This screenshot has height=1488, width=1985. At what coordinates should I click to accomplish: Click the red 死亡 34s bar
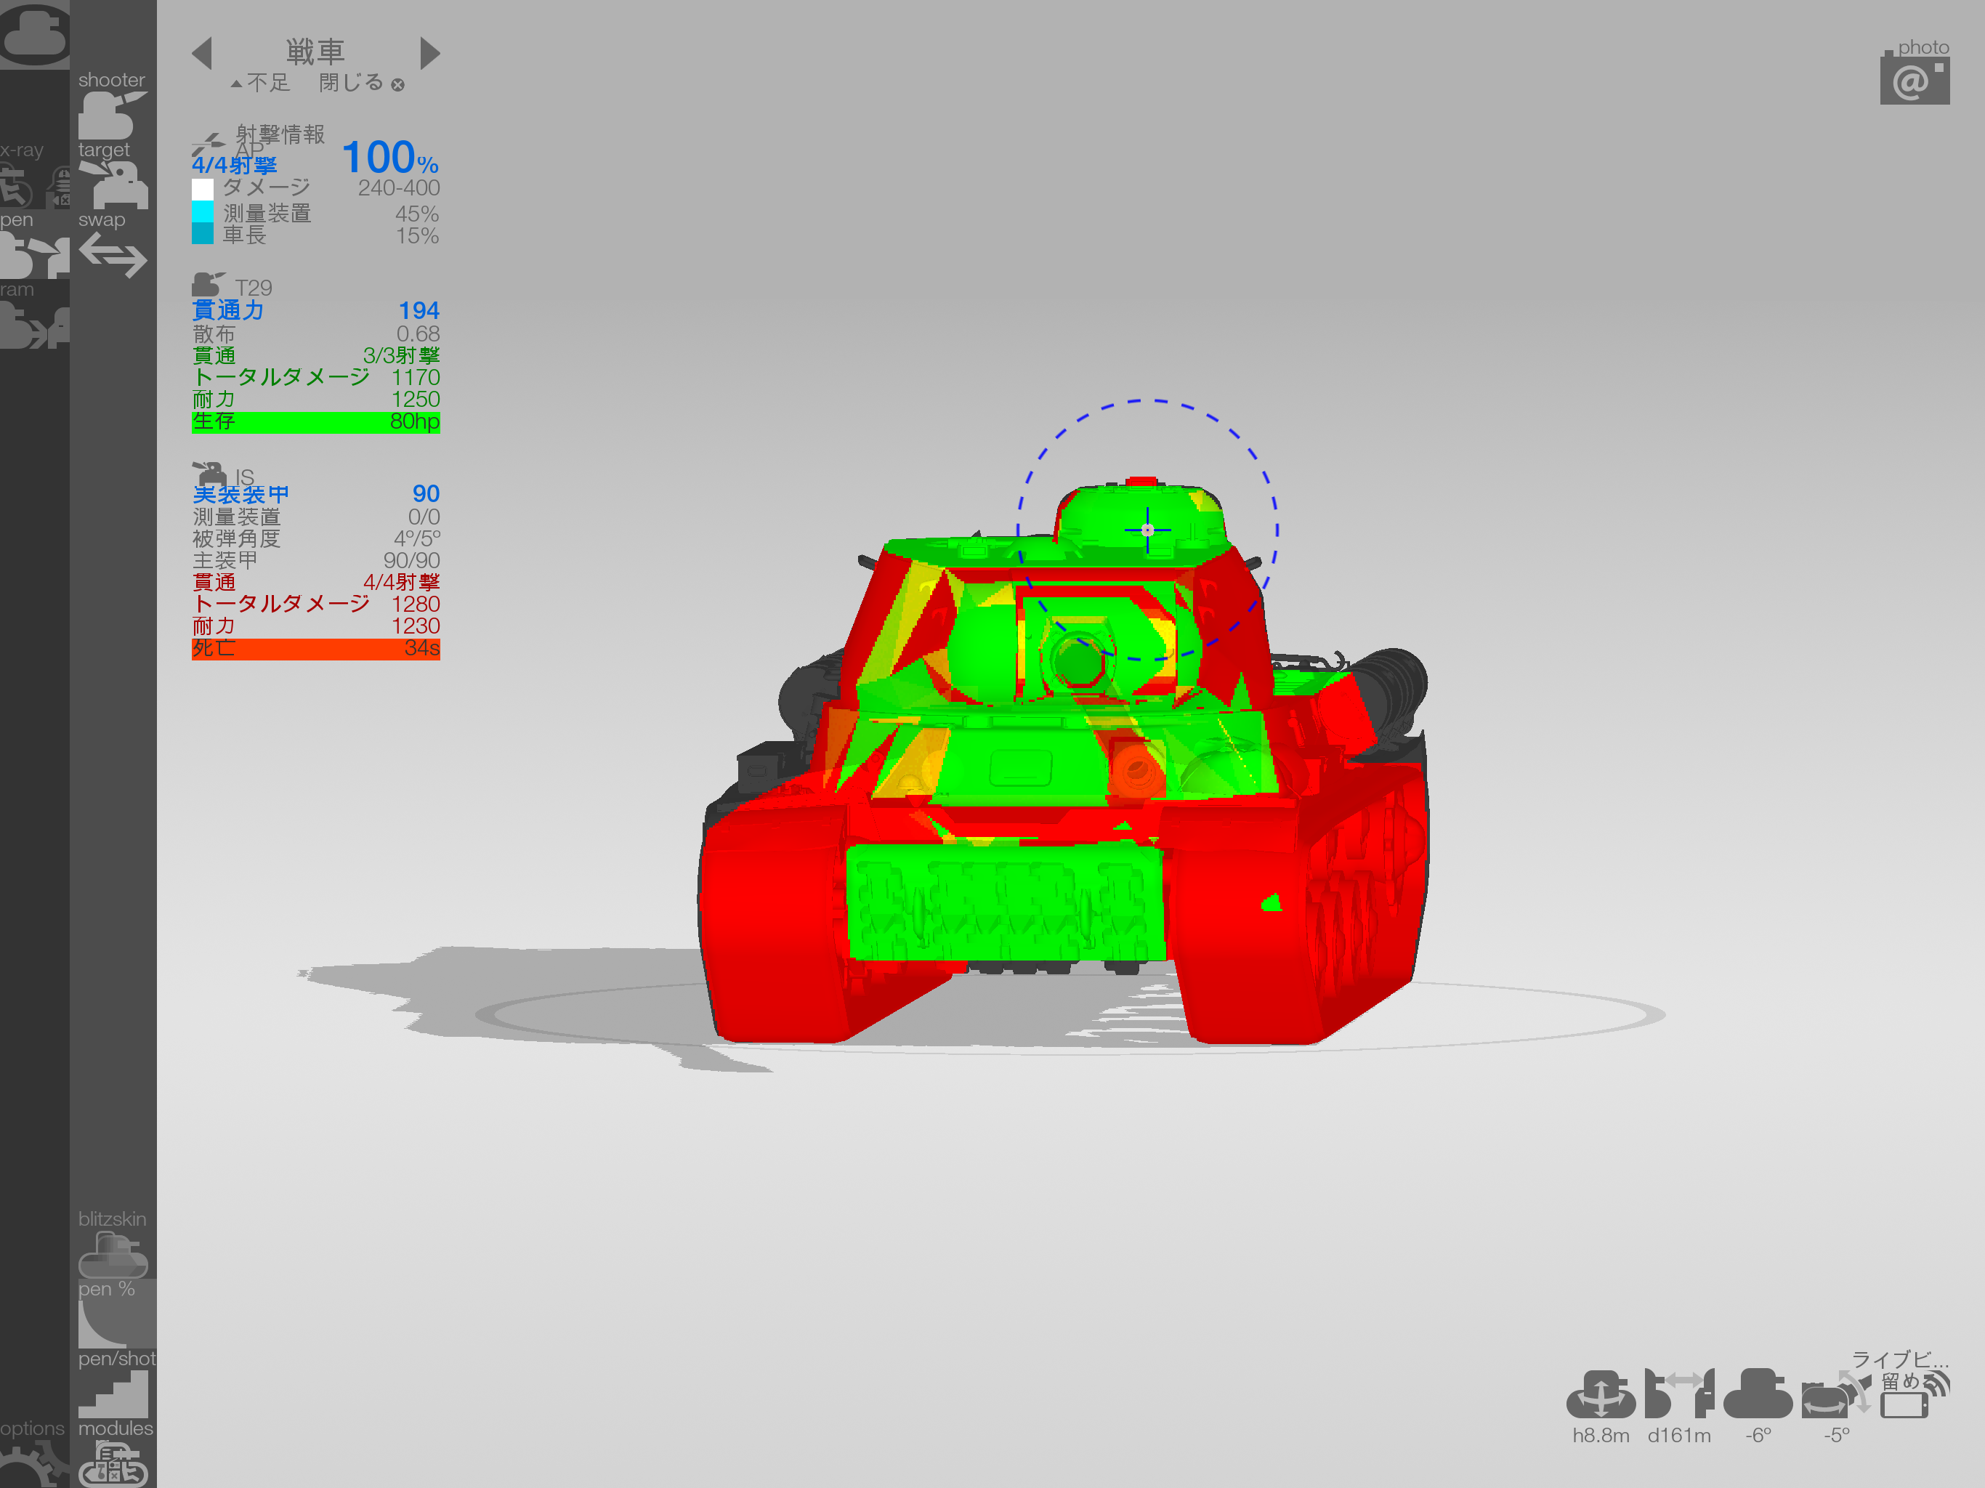[316, 649]
